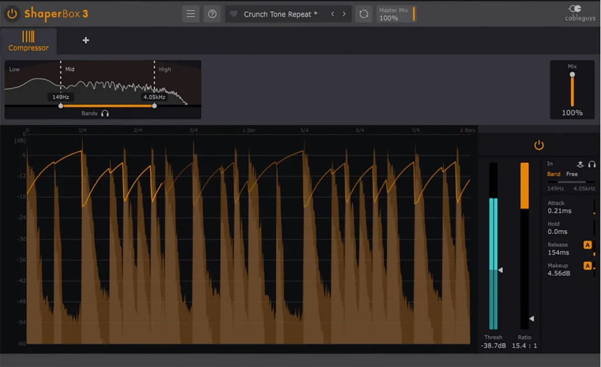Click the Ratio 15.4 : 1 value

coord(524,345)
